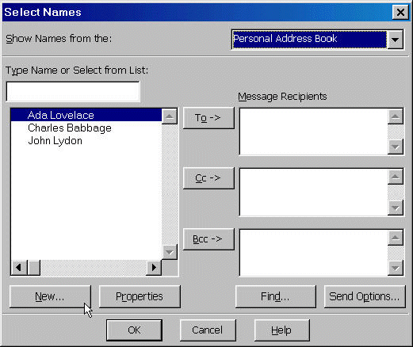Open Properties of the selected contact
The height and width of the screenshot is (347, 413).
(x=140, y=296)
